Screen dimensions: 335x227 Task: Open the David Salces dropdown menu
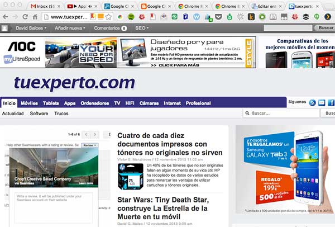[31, 28]
